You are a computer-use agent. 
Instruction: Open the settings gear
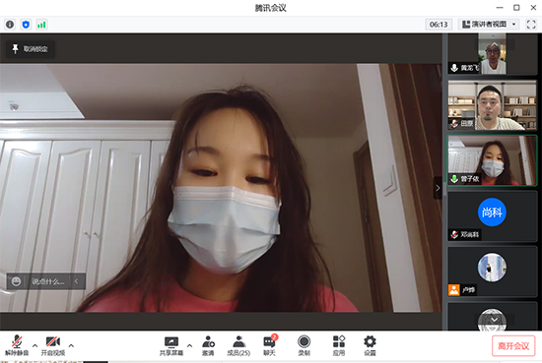pyautogui.click(x=370, y=345)
